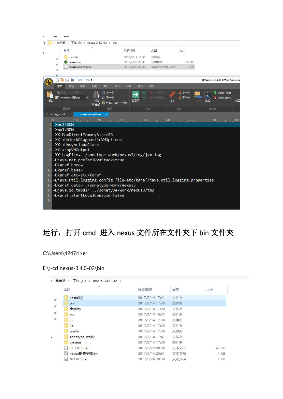Launch UltraFinder from the Extras group
This screenshot has height=399, width=283.
click(222, 93)
